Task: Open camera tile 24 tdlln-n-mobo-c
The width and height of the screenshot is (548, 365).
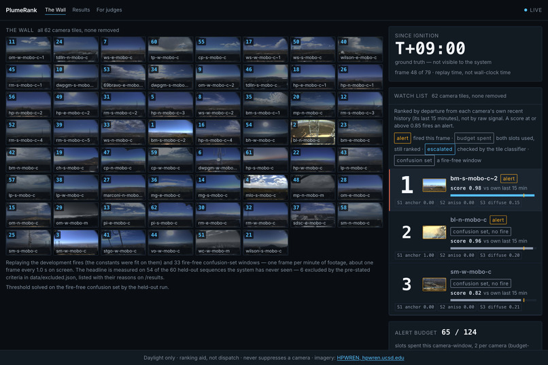Action: (x=76, y=49)
